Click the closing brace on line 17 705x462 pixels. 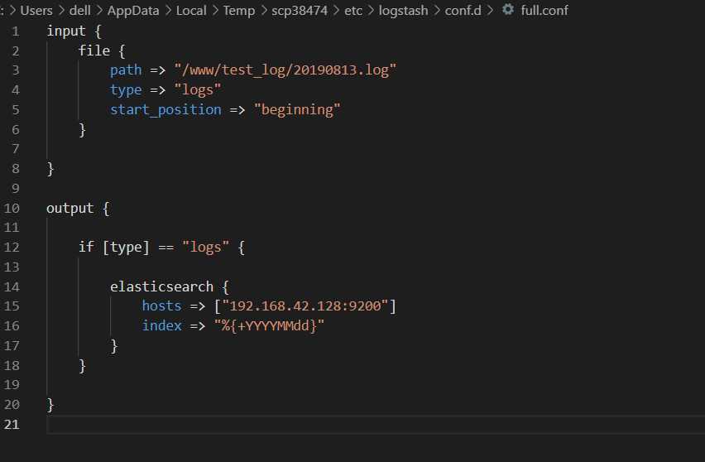(x=114, y=346)
